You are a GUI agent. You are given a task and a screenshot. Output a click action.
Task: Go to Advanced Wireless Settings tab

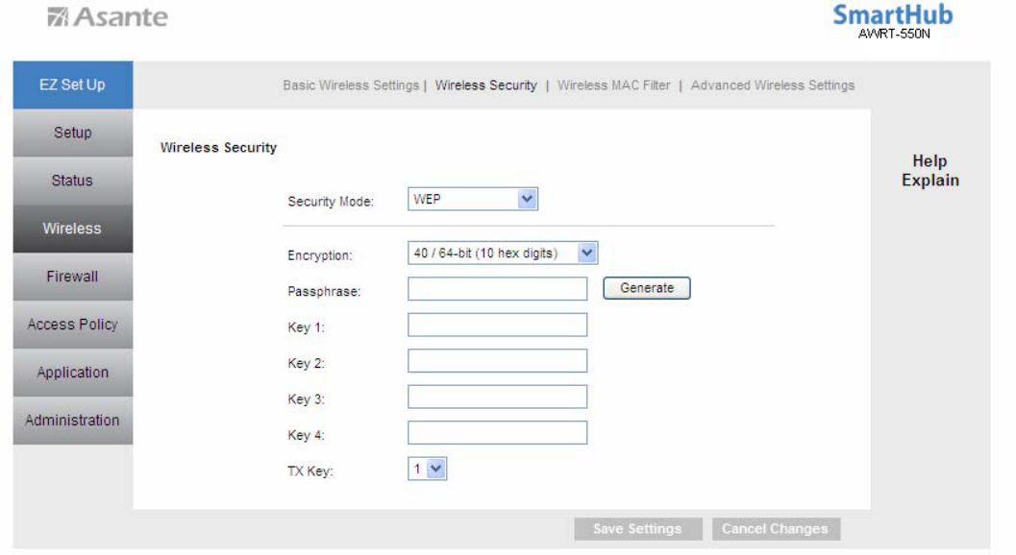(772, 85)
